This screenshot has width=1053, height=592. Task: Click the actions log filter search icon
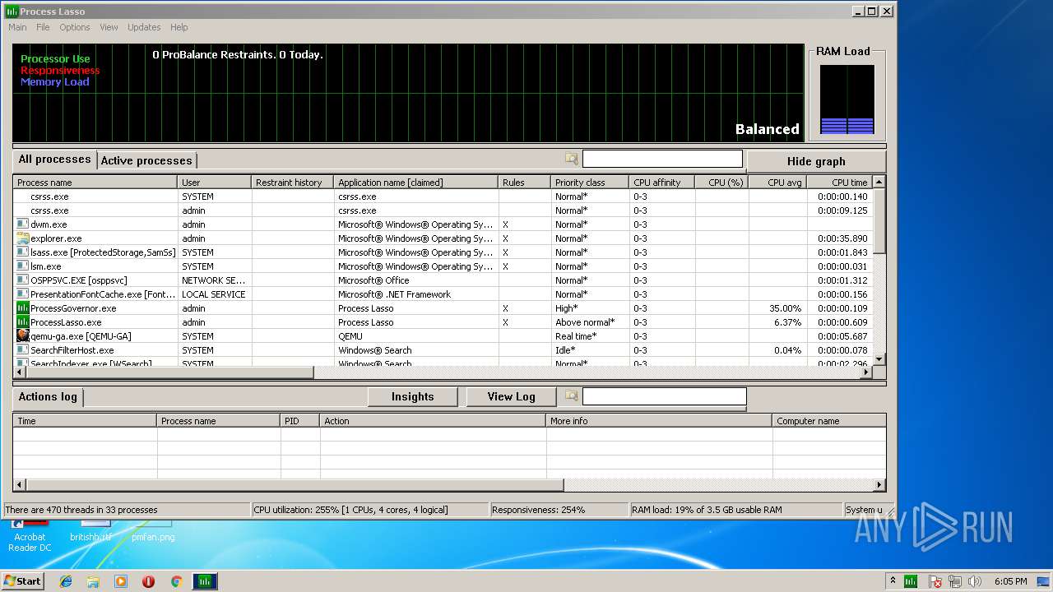(x=572, y=396)
